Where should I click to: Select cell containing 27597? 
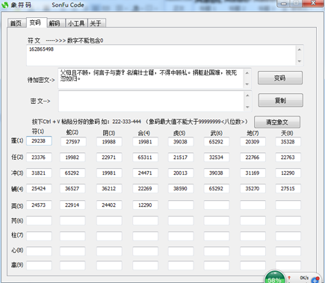pyautogui.click(x=73, y=142)
